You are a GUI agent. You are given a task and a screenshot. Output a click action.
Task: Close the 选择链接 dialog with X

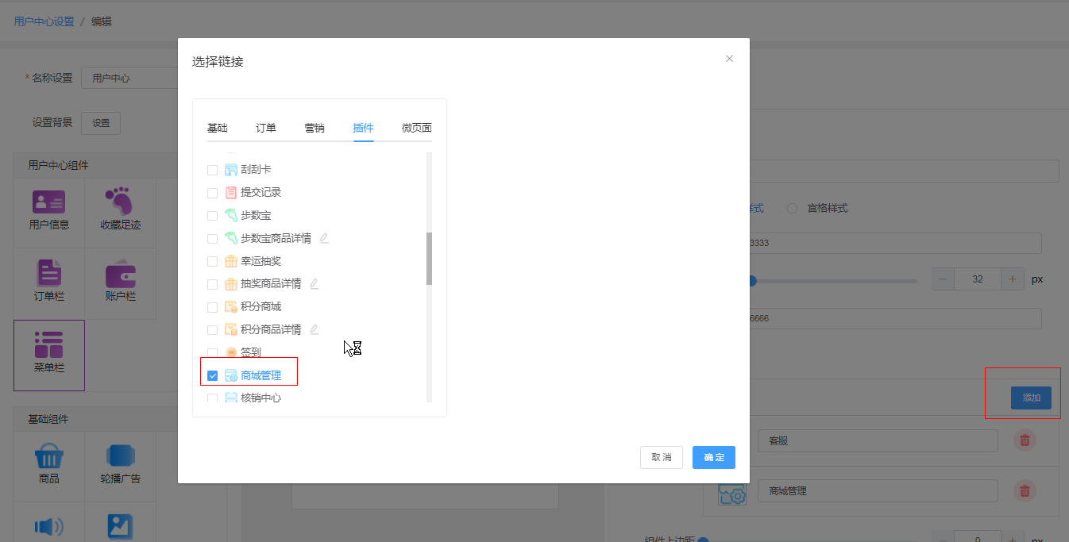[x=729, y=59]
